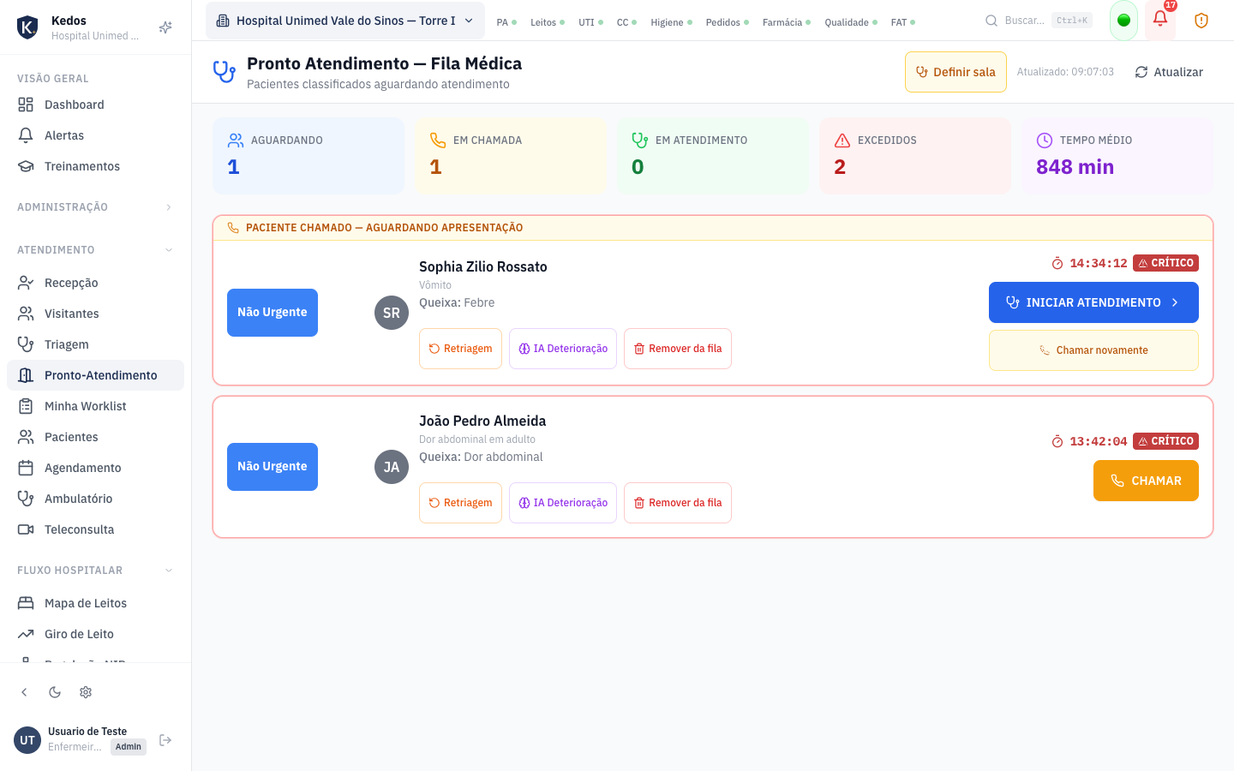
Task: Select Pronto-Atendimento in sidebar
Action: pos(95,375)
